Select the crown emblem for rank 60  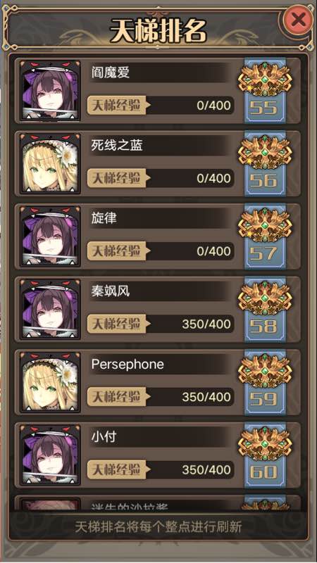tap(265, 443)
